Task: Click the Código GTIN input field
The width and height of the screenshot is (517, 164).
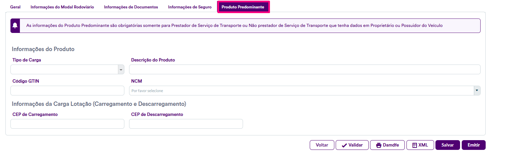Action: pos(67,91)
